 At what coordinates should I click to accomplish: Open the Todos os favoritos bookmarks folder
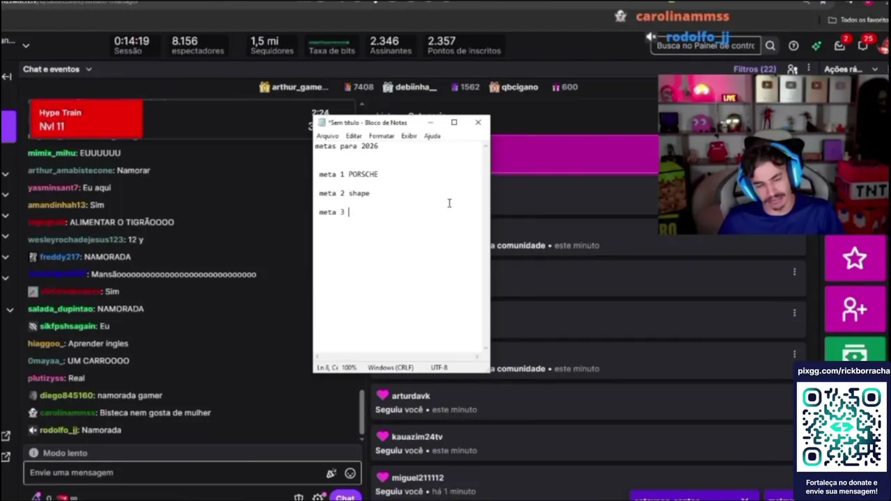(x=858, y=20)
